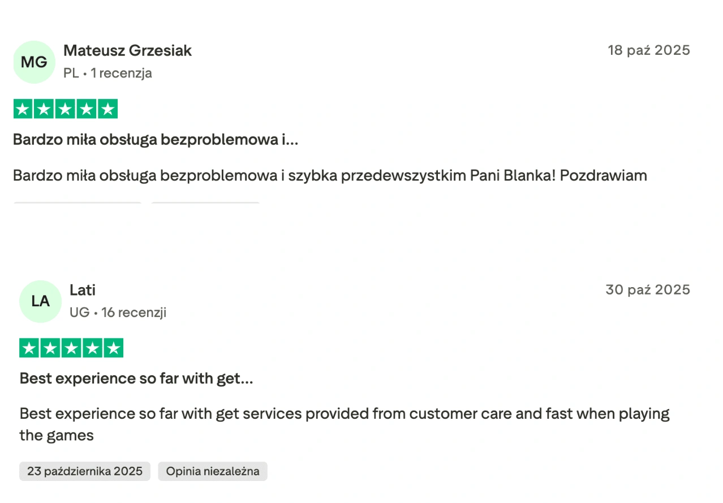Click middle star in Lati's rating
This screenshot has height=503, width=723.
(71, 348)
